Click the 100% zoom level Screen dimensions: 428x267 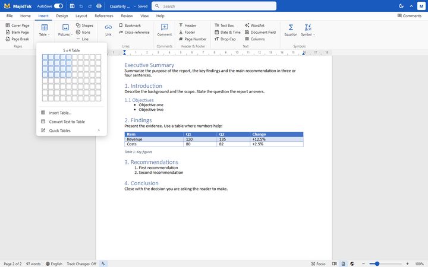click(419, 263)
